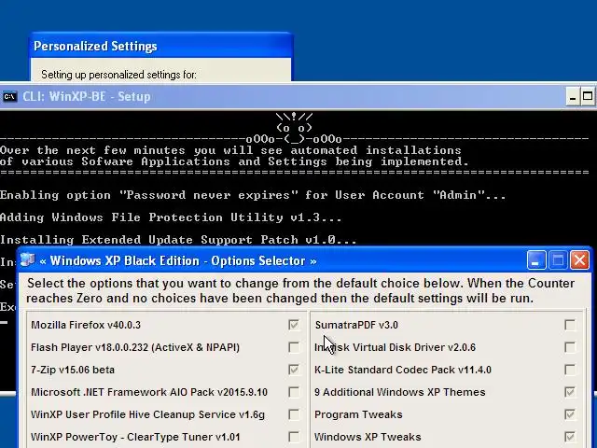597x448 pixels.
Task: Click 'Adding Windows File Protection Utility' console line
Action: click(x=171, y=217)
